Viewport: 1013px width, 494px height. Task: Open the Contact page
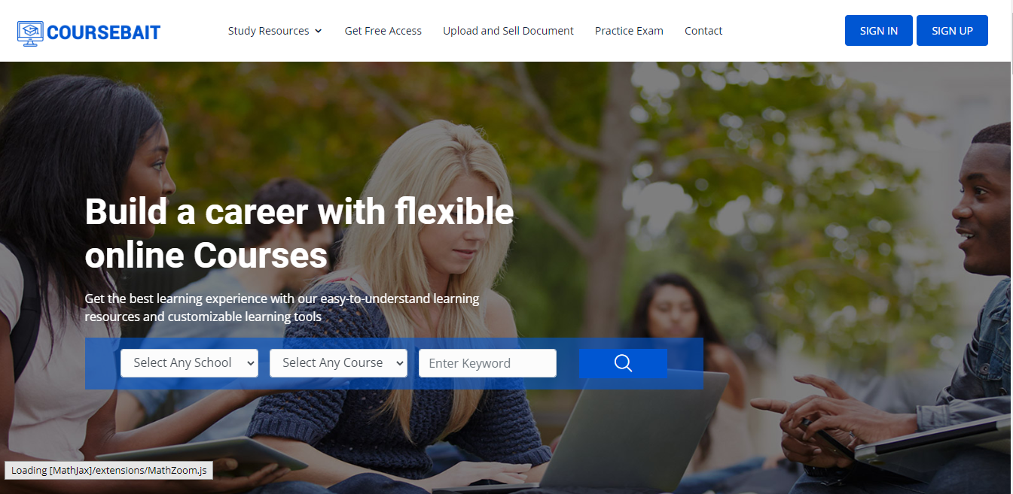(703, 31)
